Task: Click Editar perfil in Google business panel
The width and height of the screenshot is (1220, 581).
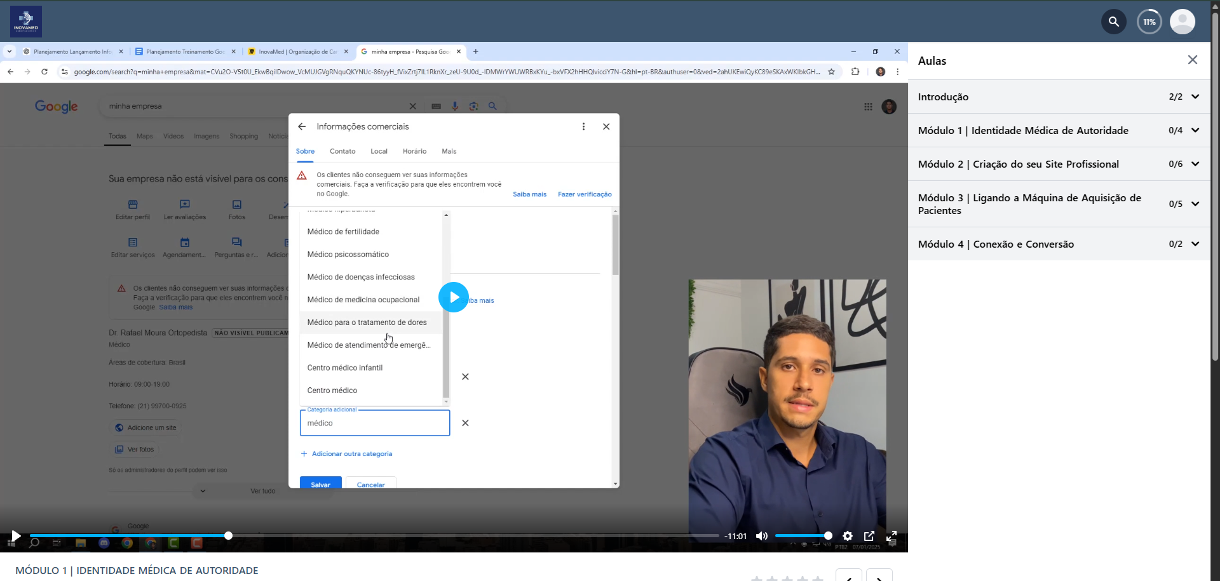Action: (133, 210)
